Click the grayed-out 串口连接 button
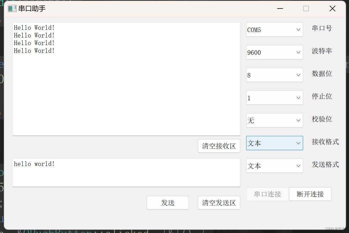This screenshot has width=349, height=233. click(267, 194)
